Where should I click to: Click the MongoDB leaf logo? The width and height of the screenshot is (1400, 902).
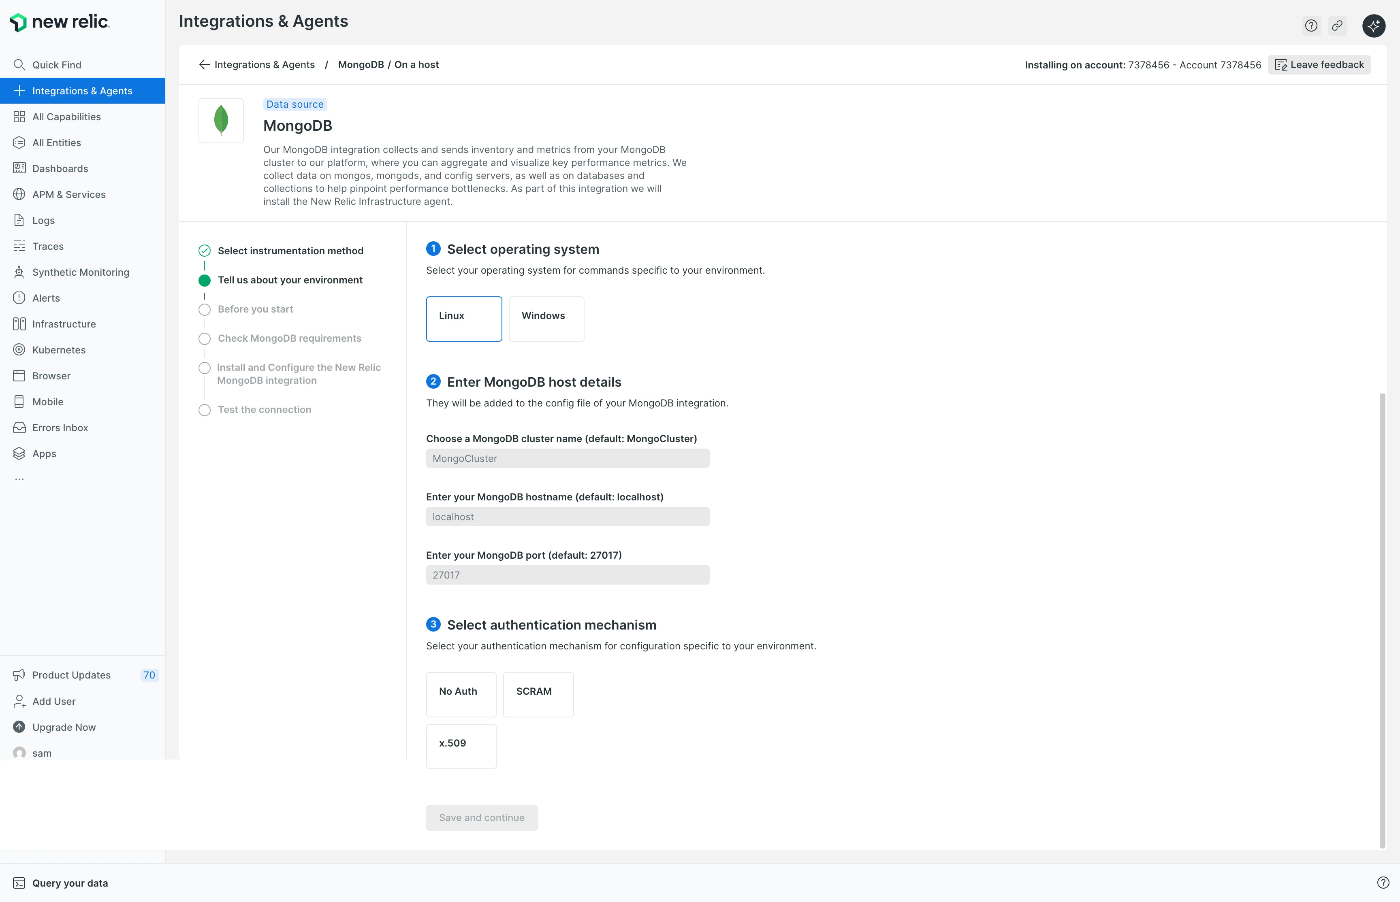point(221,121)
